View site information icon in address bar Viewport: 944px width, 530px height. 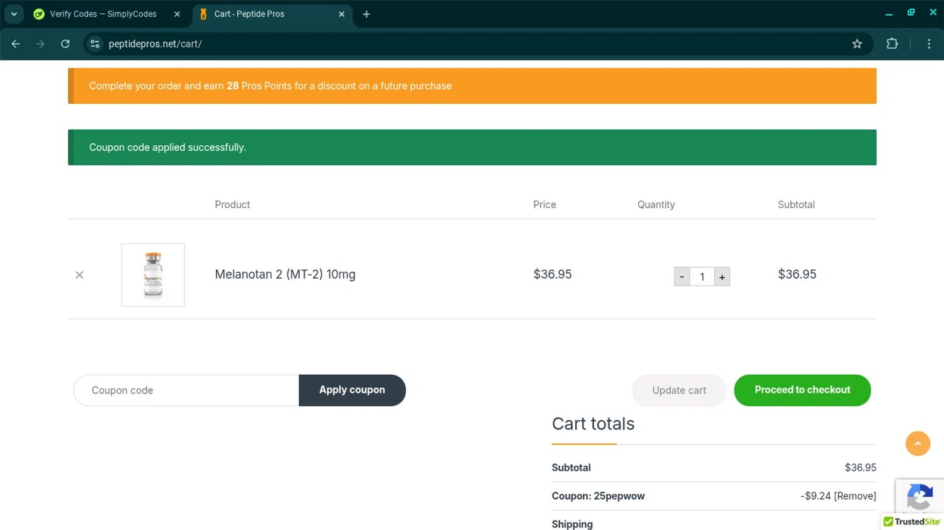pos(95,43)
